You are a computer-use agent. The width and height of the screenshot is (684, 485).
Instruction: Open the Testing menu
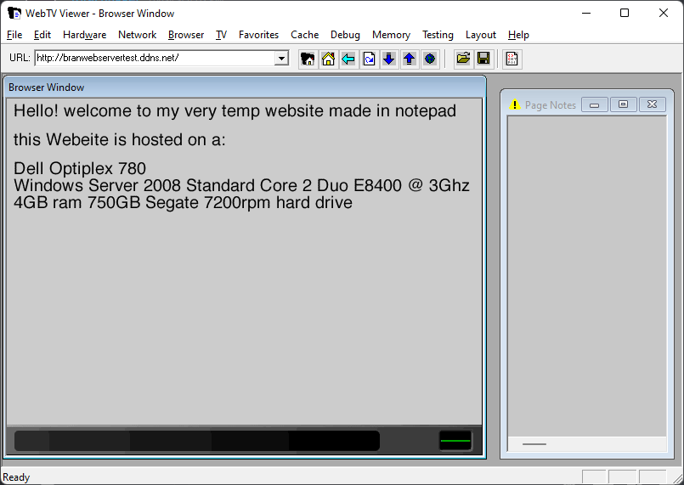(438, 35)
